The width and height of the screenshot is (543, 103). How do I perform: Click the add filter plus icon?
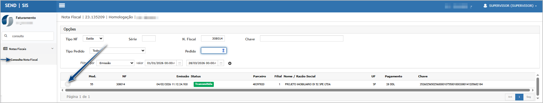[x=230, y=63]
